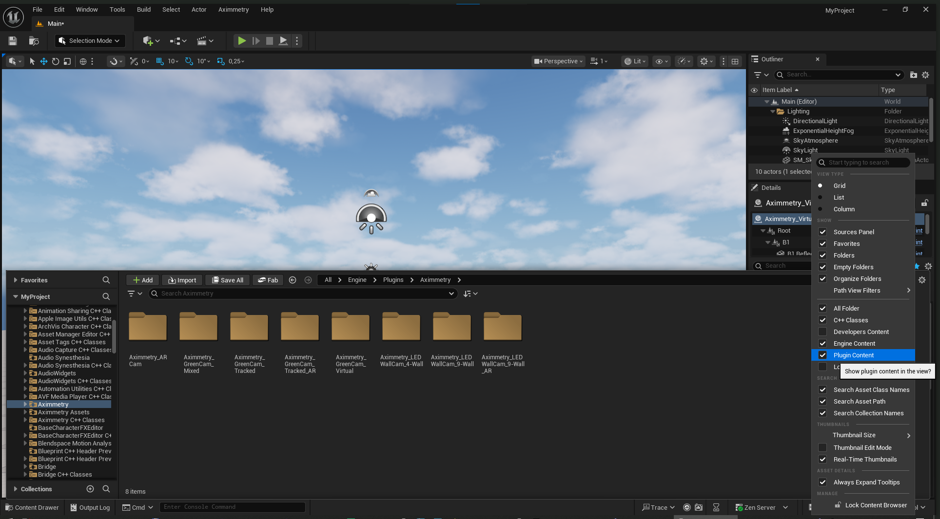Open the Perspective viewport dropdown
The image size is (940, 519).
click(x=558, y=61)
